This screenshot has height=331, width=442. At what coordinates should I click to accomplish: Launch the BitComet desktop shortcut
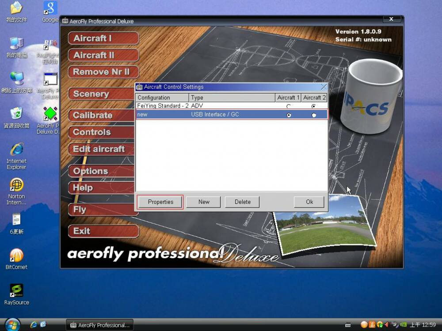coord(16,259)
